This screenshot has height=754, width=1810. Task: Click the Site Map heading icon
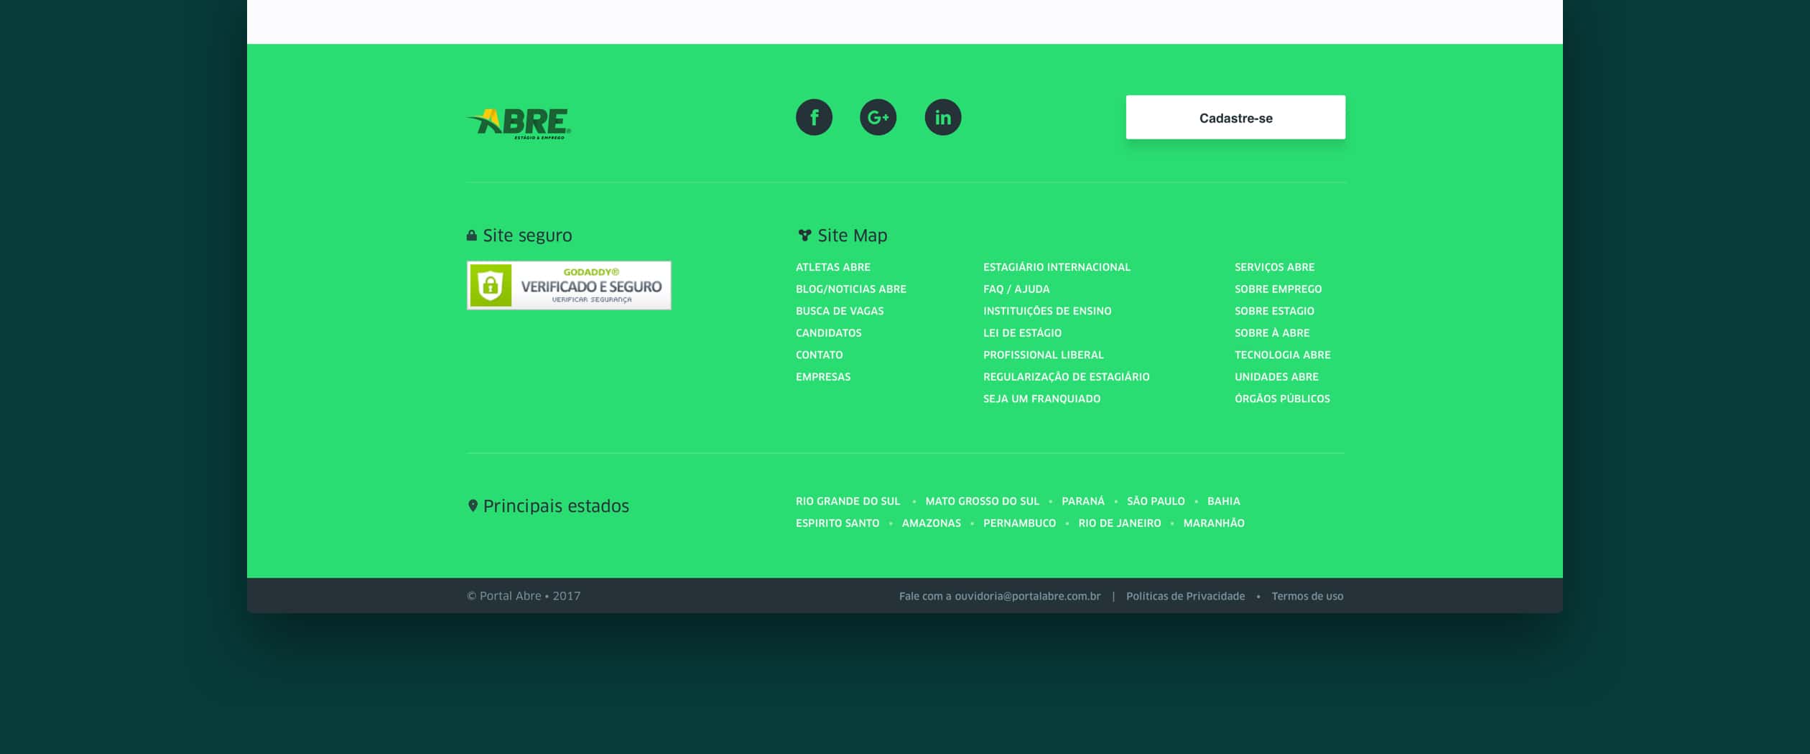point(804,236)
